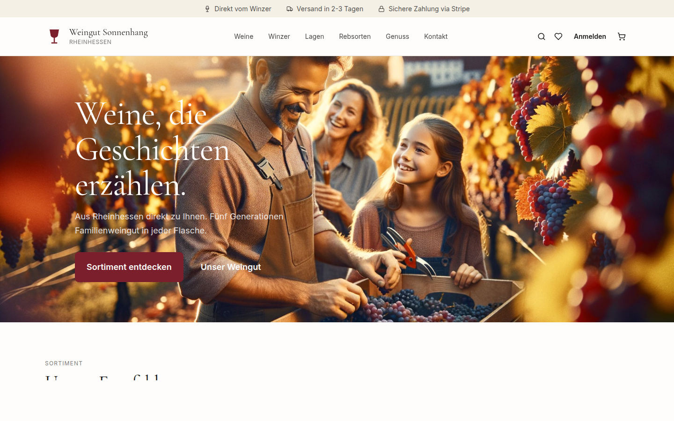Image resolution: width=674 pixels, height=421 pixels.
Task: Select Lagen in the navigation
Action: [315, 36]
